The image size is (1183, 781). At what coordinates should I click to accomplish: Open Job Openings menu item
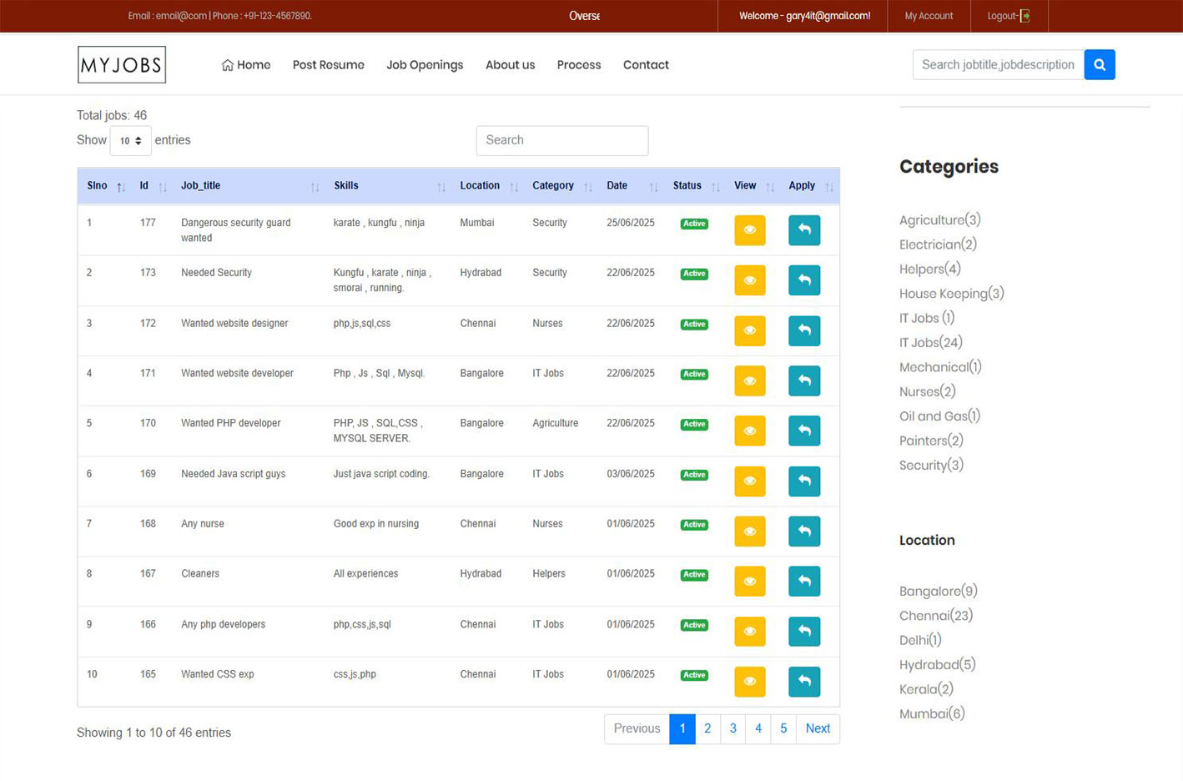[425, 64]
